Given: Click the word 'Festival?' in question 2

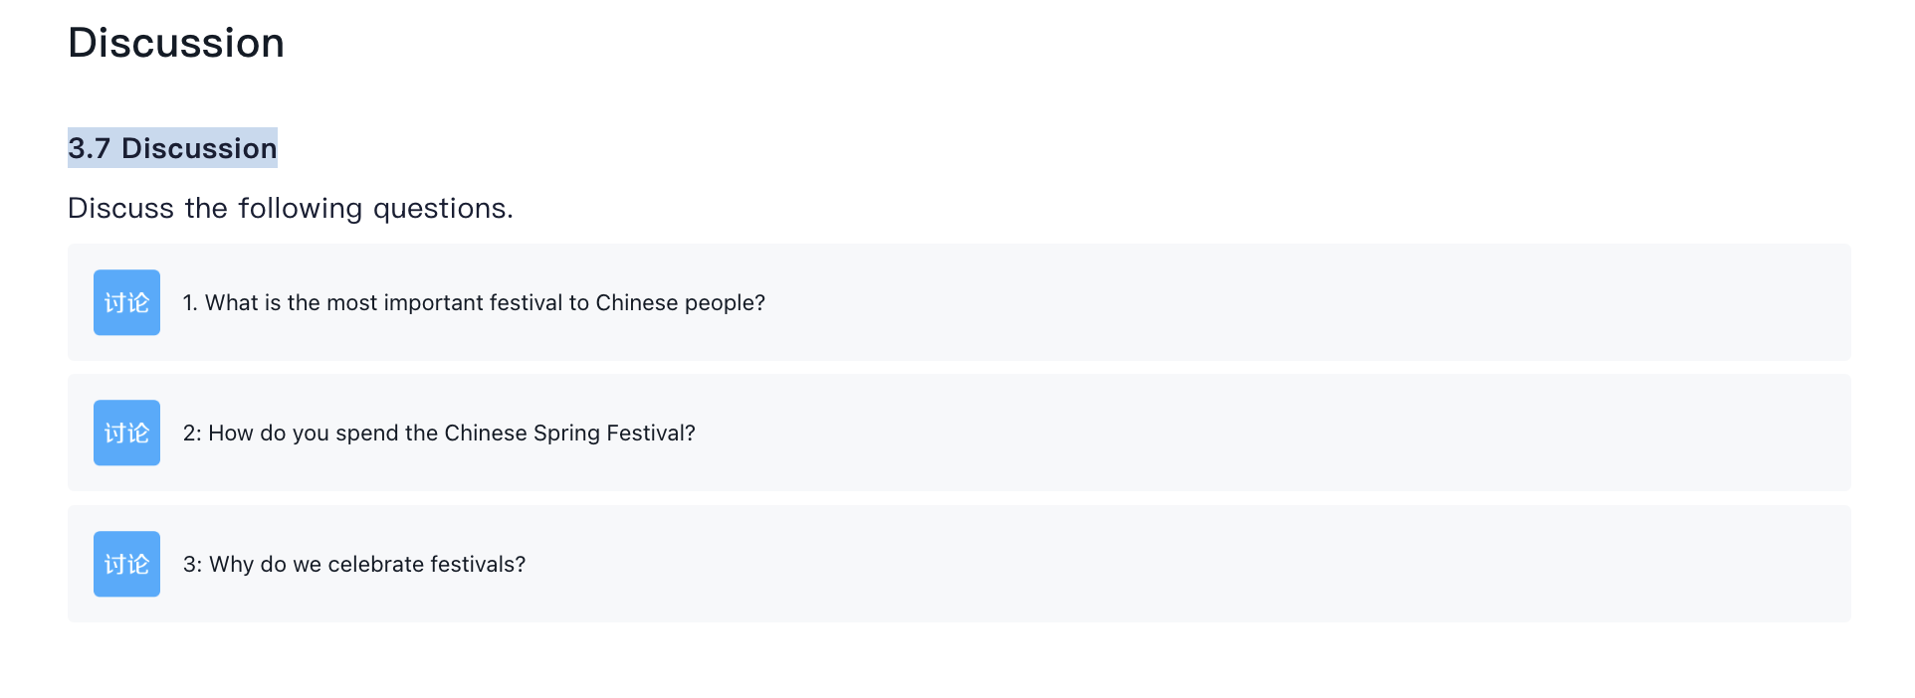Looking at the screenshot, I should (651, 433).
